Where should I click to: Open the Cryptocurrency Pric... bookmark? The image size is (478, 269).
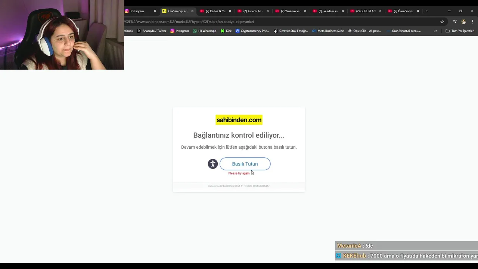(x=252, y=31)
